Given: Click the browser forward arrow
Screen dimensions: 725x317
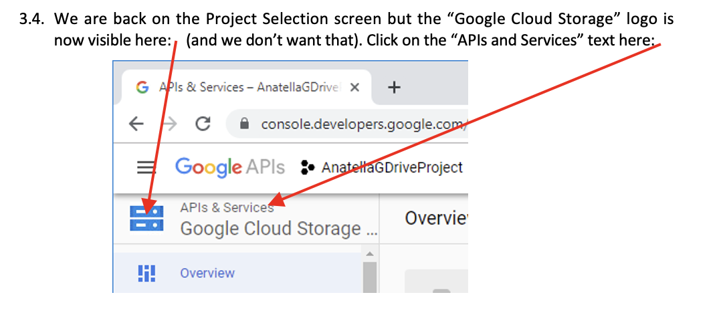Looking at the screenshot, I should [x=169, y=124].
